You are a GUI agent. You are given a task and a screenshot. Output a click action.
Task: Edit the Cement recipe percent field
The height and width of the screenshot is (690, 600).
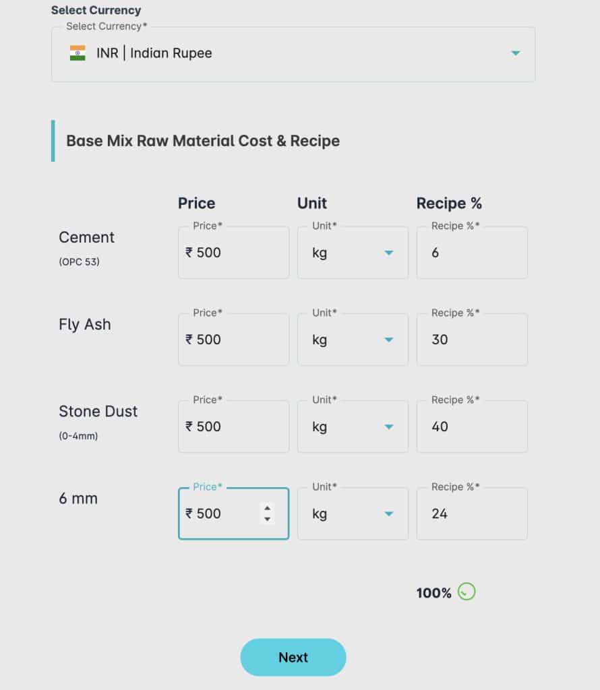[472, 253]
